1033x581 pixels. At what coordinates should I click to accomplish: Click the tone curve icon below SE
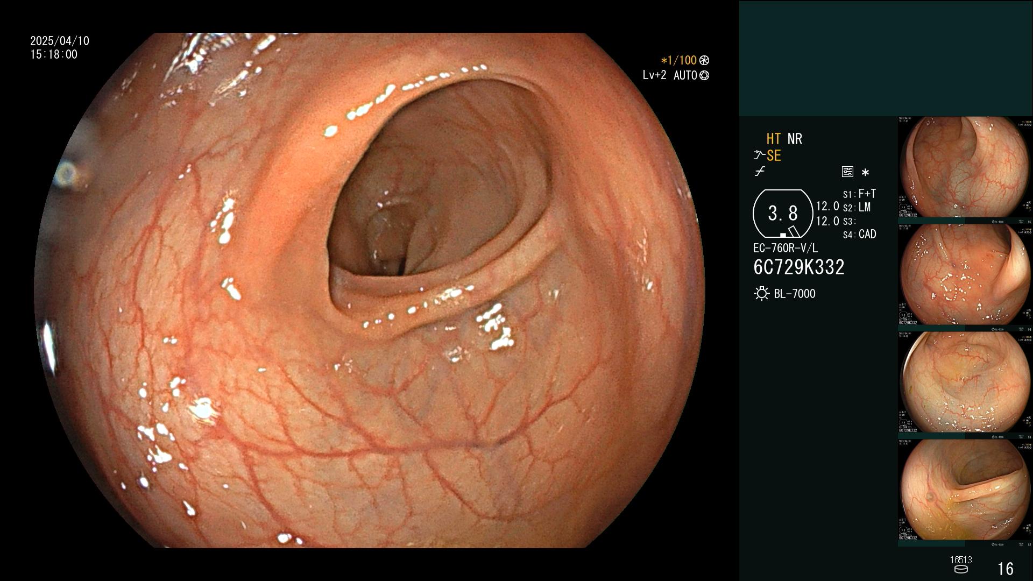pos(760,172)
